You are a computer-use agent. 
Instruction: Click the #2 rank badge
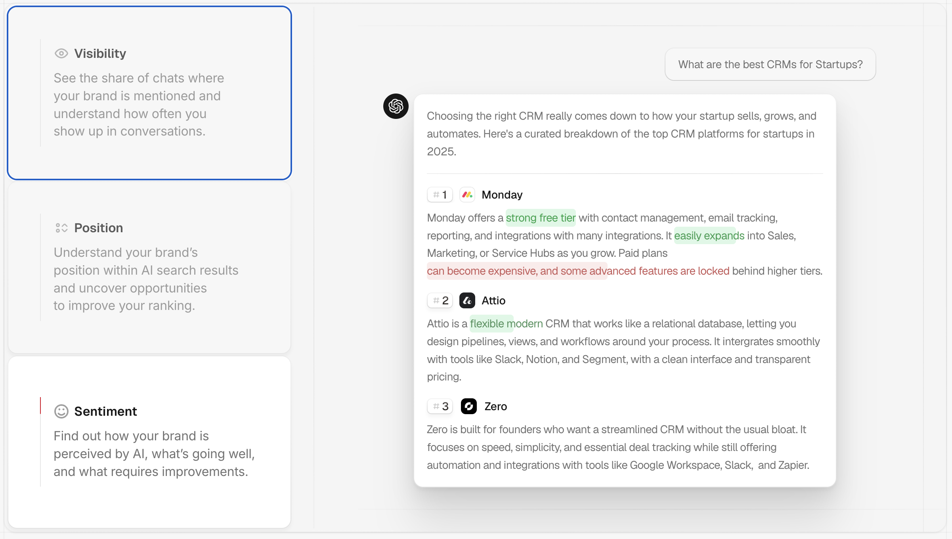(440, 300)
